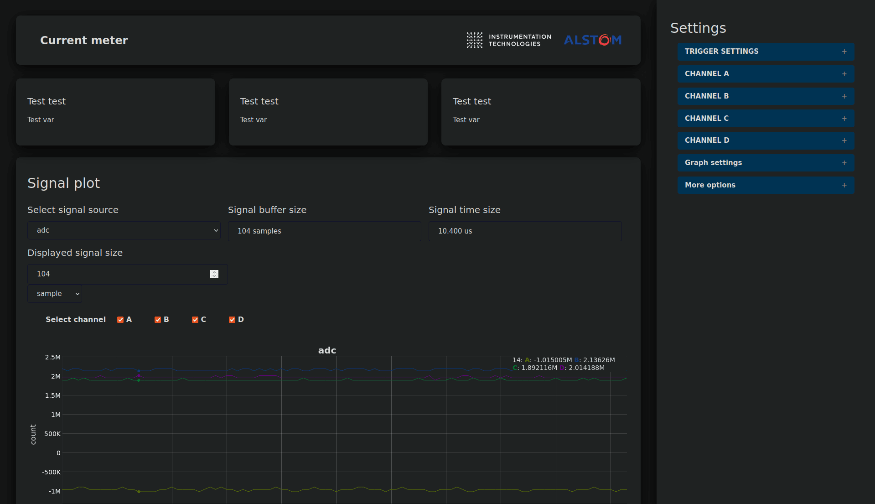Expand the Graph settings section
Viewport: 875px width, 504px height.
pyautogui.click(x=766, y=163)
